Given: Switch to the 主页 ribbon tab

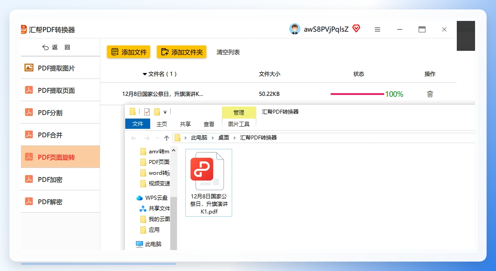Looking at the screenshot, I should point(162,124).
